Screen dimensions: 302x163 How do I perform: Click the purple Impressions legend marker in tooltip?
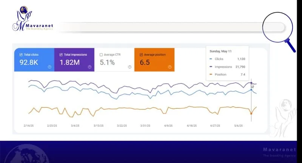pos(210,67)
